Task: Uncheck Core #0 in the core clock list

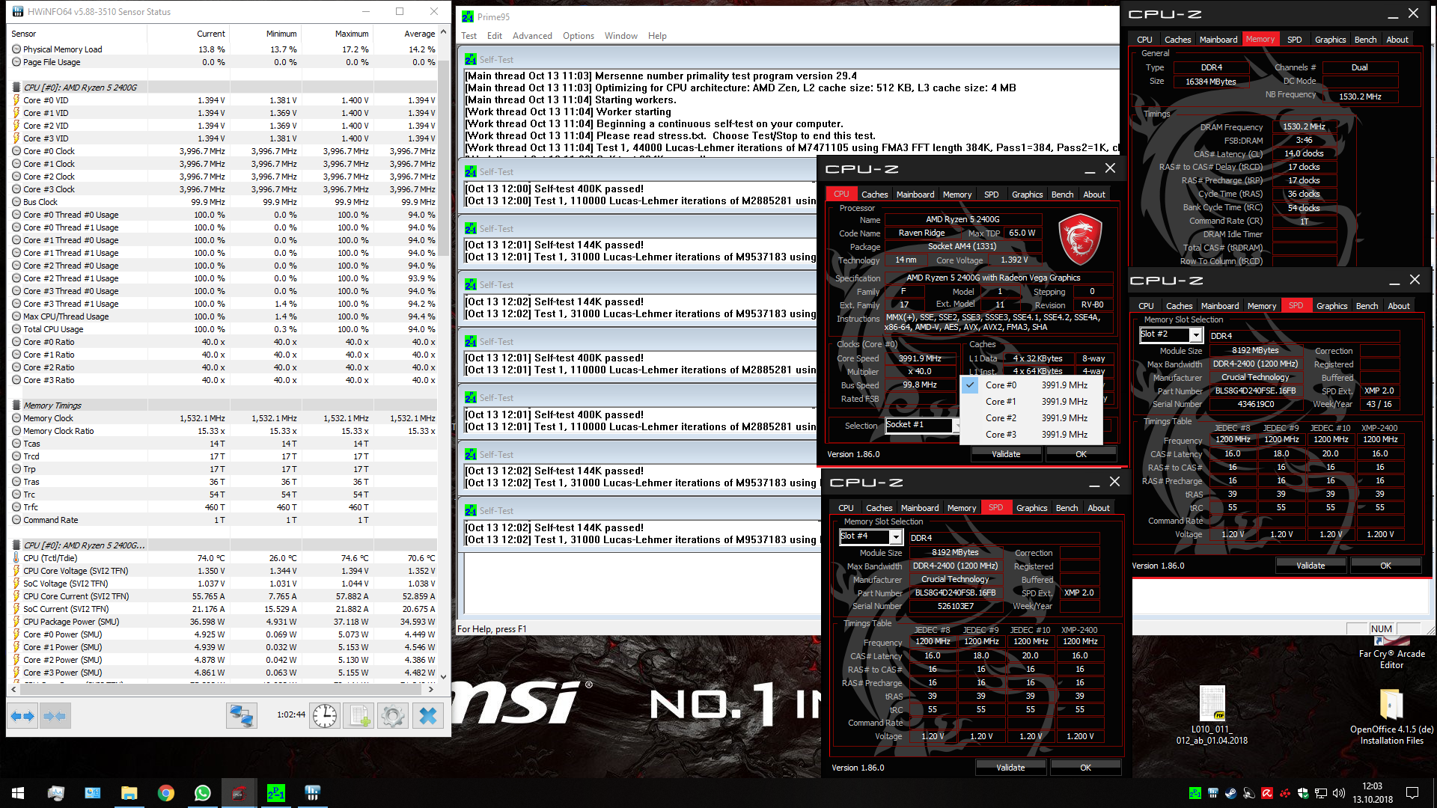Action: (x=971, y=385)
